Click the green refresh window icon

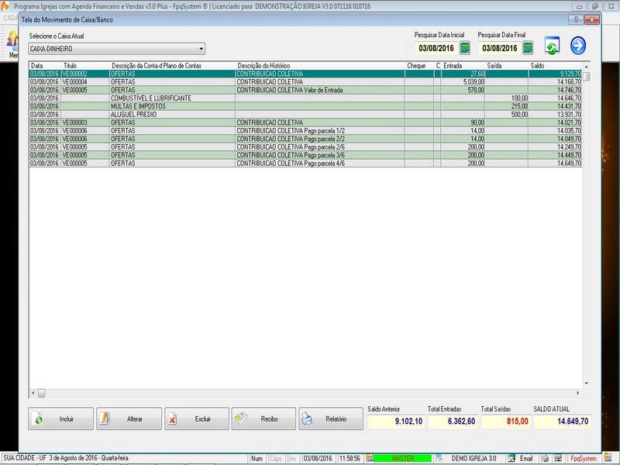(x=552, y=46)
